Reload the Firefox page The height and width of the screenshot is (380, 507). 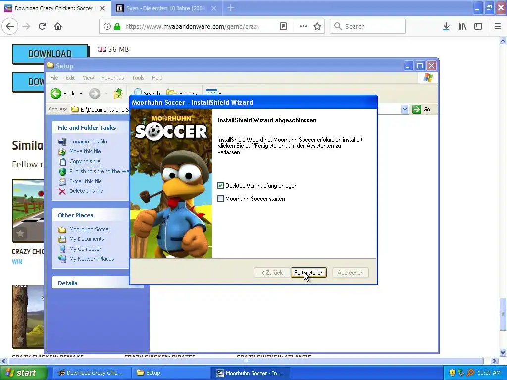pyautogui.click(x=42, y=26)
